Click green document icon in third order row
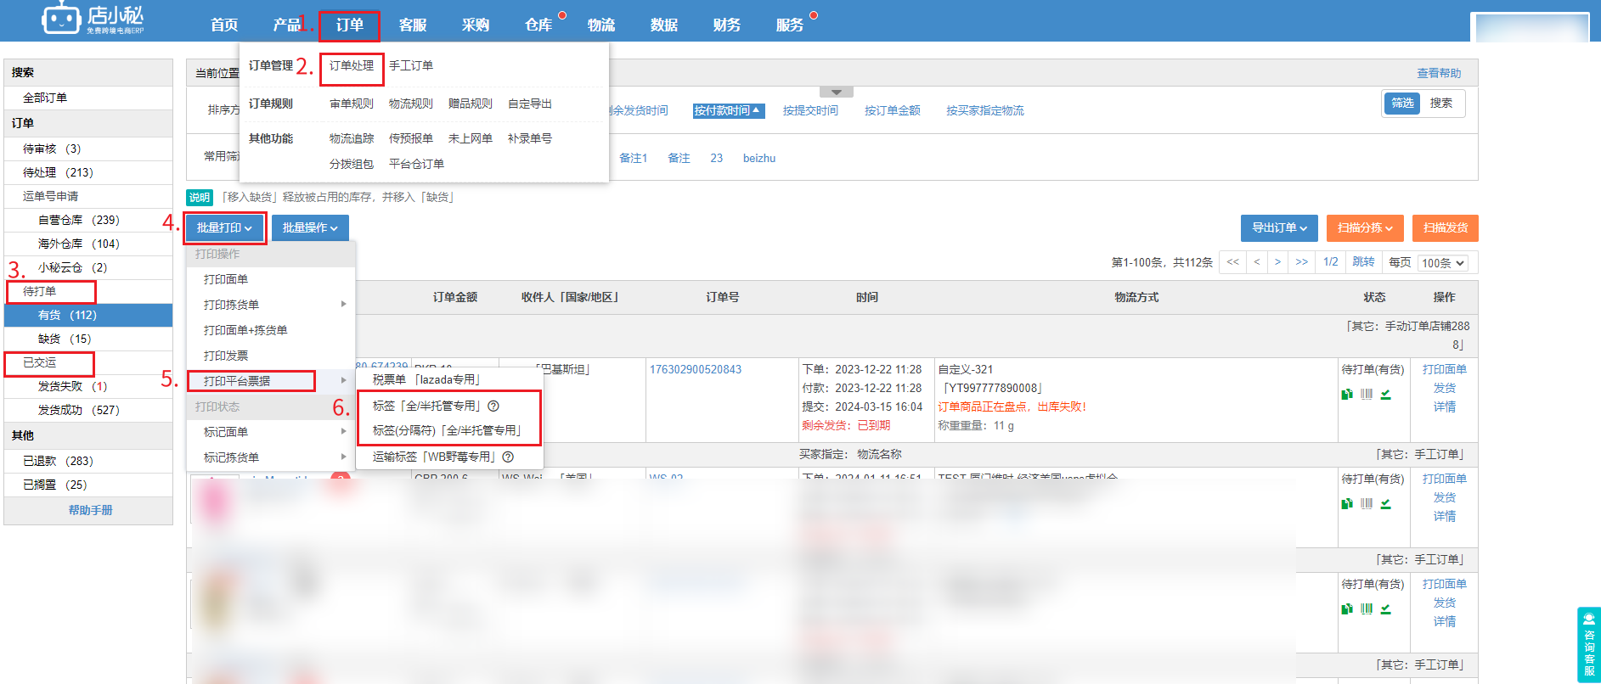 point(1347,608)
